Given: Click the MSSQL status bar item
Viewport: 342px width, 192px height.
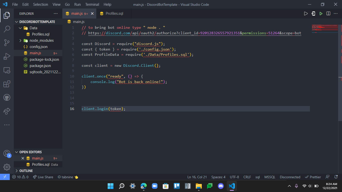Looking at the screenshot, I should (x=270, y=177).
